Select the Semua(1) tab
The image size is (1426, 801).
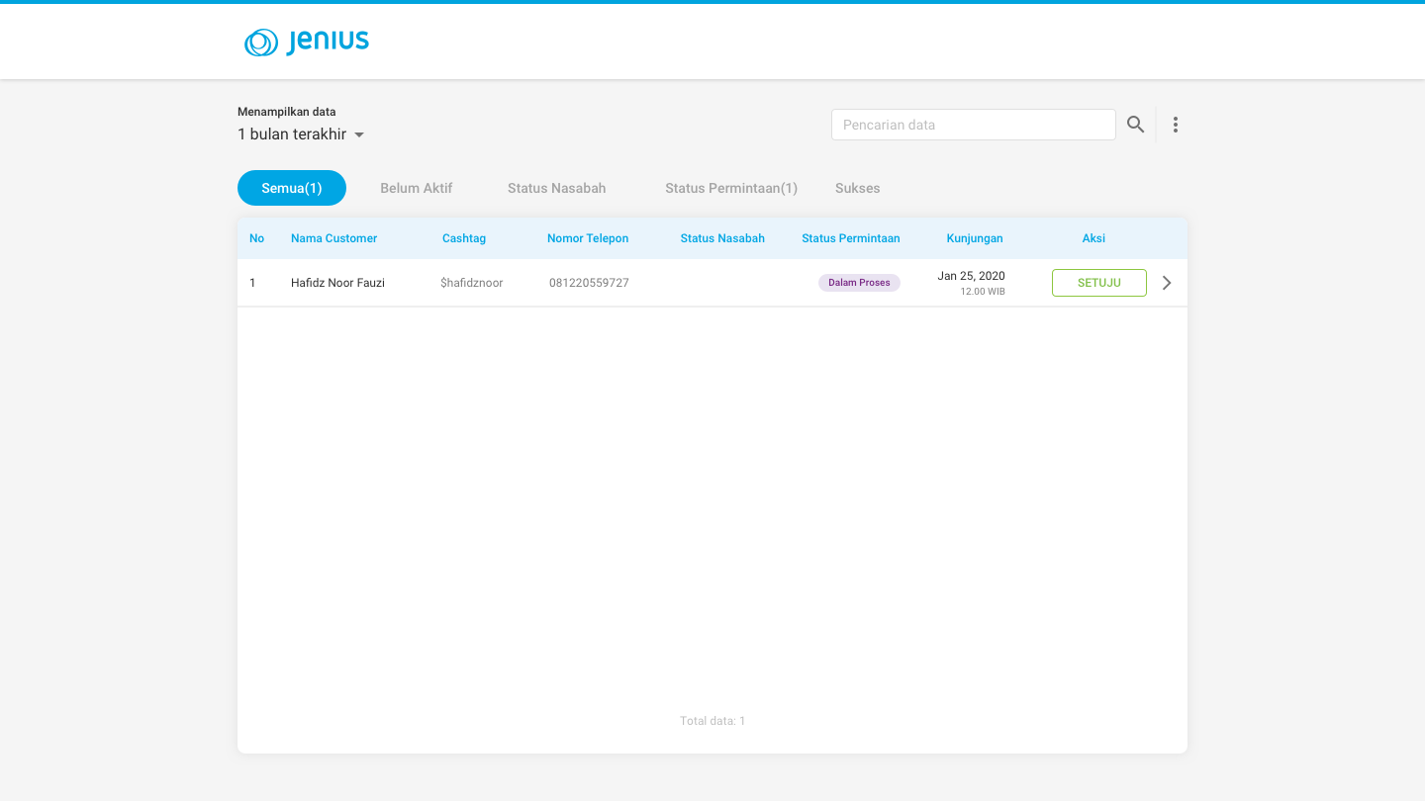pyautogui.click(x=292, y=188)
